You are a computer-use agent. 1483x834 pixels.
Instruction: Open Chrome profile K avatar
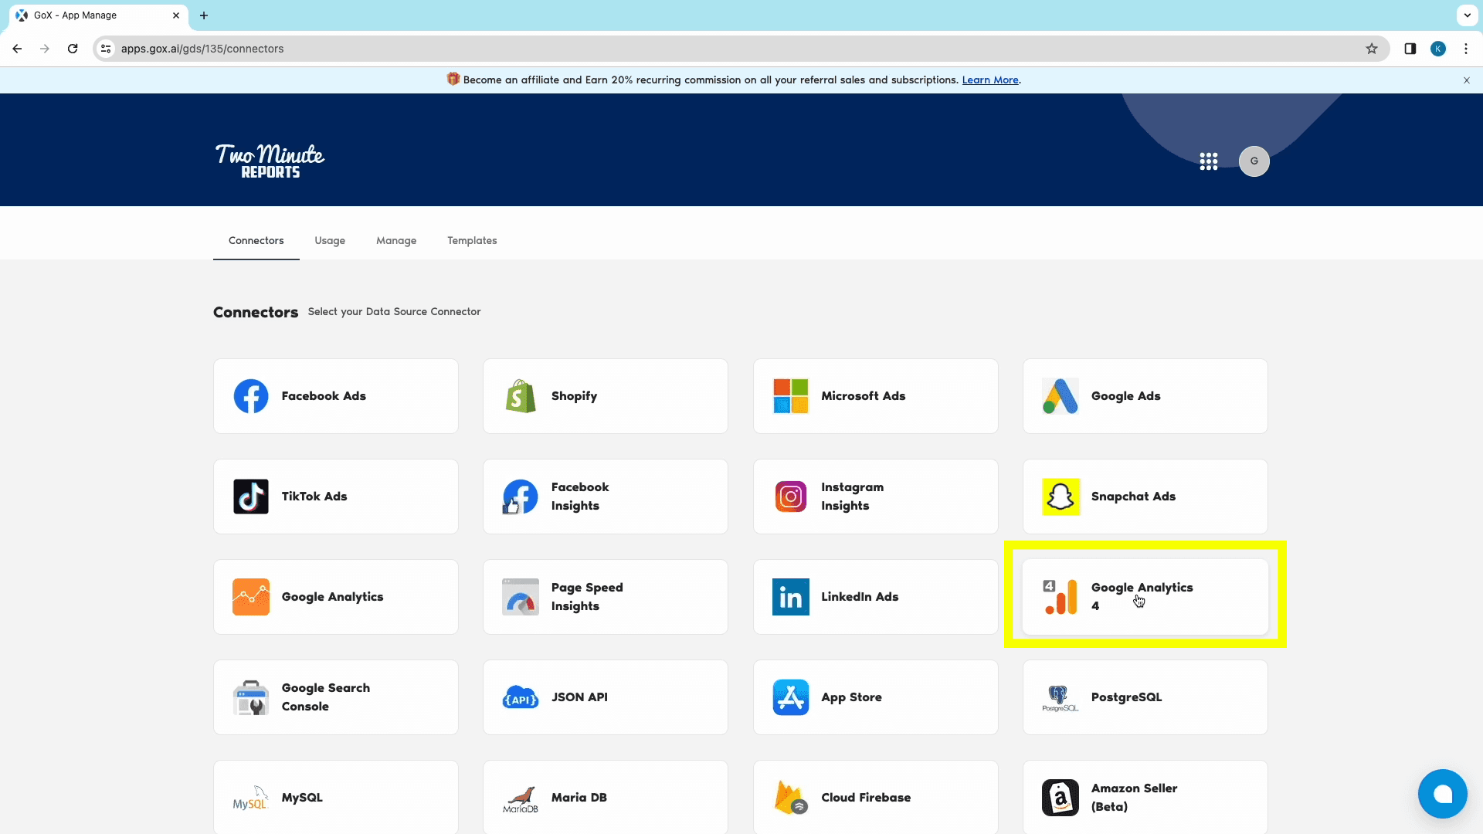tap(1438, 49)
